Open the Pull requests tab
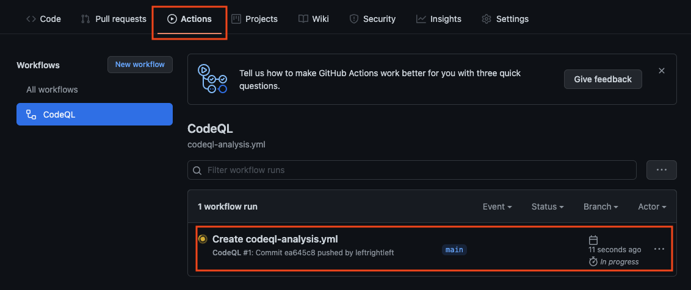 click(x=114, y=19)
